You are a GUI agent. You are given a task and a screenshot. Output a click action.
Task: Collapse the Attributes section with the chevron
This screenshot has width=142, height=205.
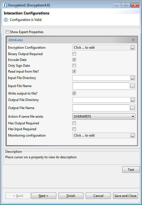pyautogui.click(x=133, y=40)
